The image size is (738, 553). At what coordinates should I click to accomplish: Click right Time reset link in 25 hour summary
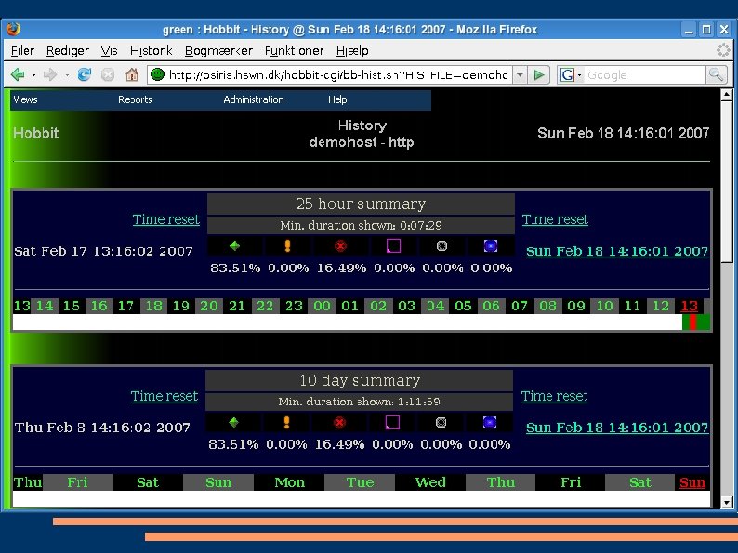(555, 219)
